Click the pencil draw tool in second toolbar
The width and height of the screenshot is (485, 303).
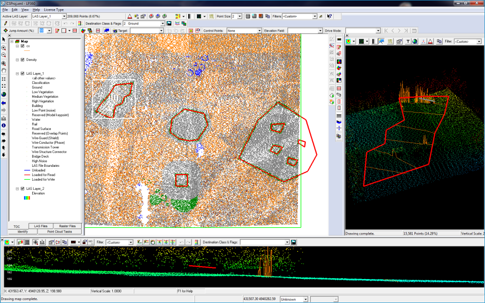(6, 23)
